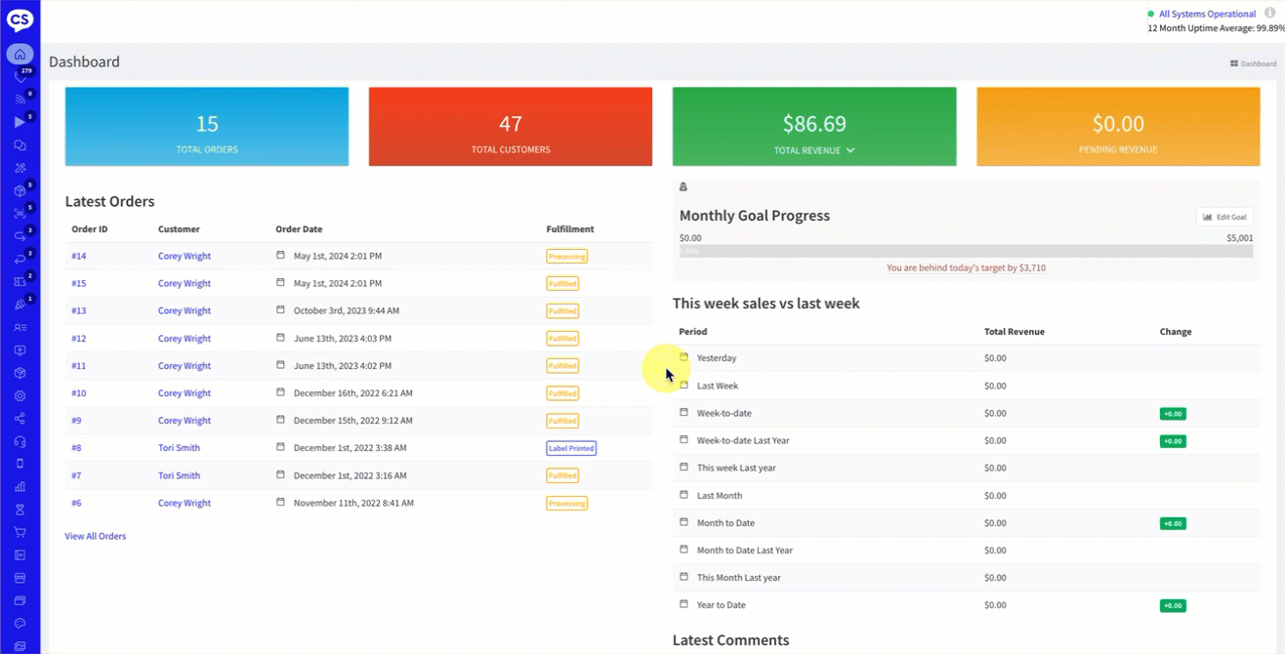
Task: Open the paint palette sidebar icon
Action: 20,624
